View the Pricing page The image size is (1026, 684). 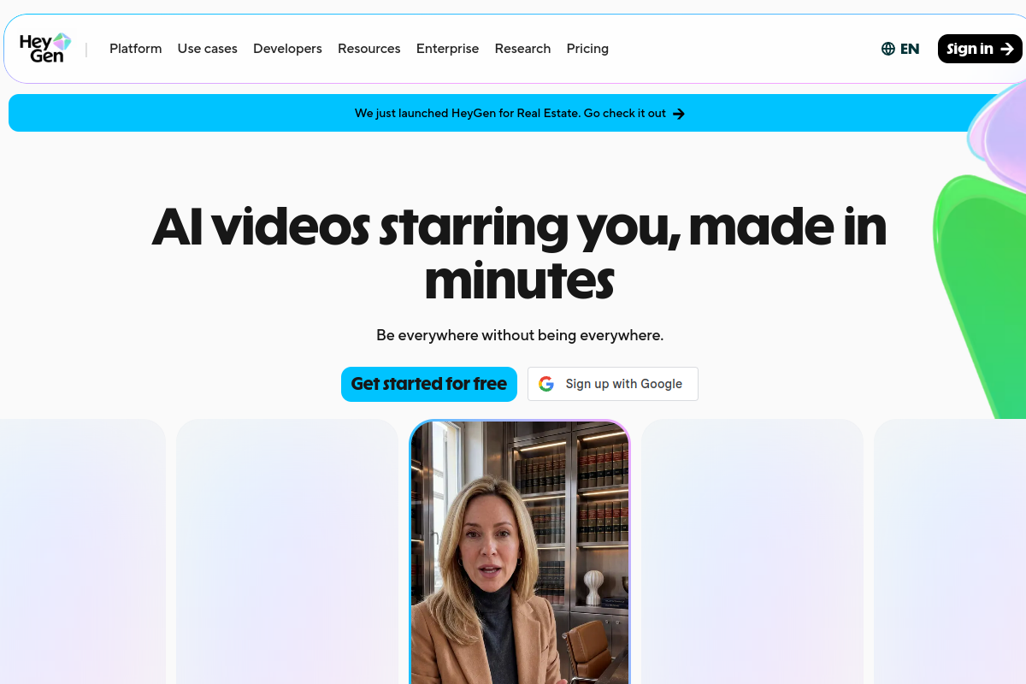point(587,49)
